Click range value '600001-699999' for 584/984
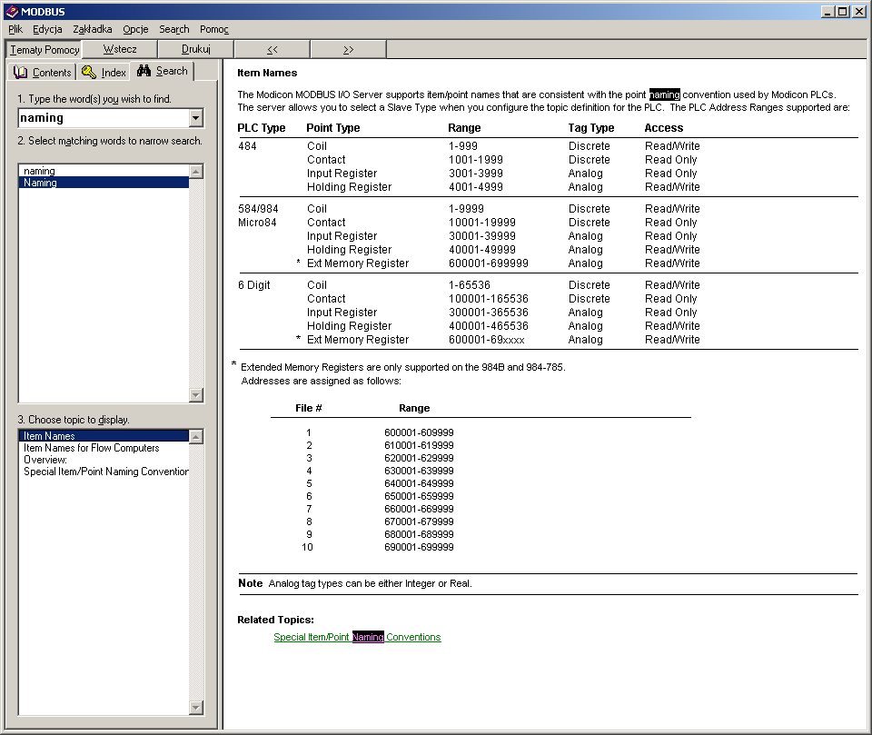The width and height of the screenshot is (872, 735). pos(489,263)
